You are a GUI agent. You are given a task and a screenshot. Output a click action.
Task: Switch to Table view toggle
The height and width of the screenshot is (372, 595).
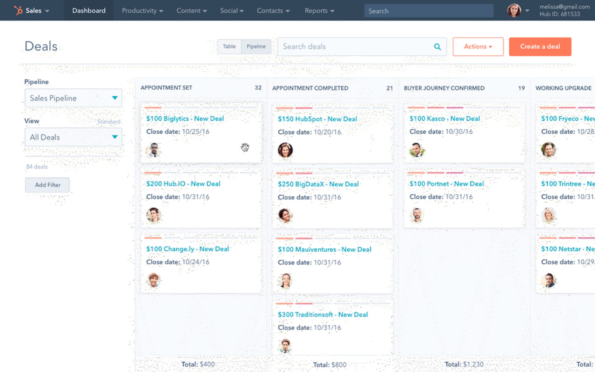click(229, 46)
